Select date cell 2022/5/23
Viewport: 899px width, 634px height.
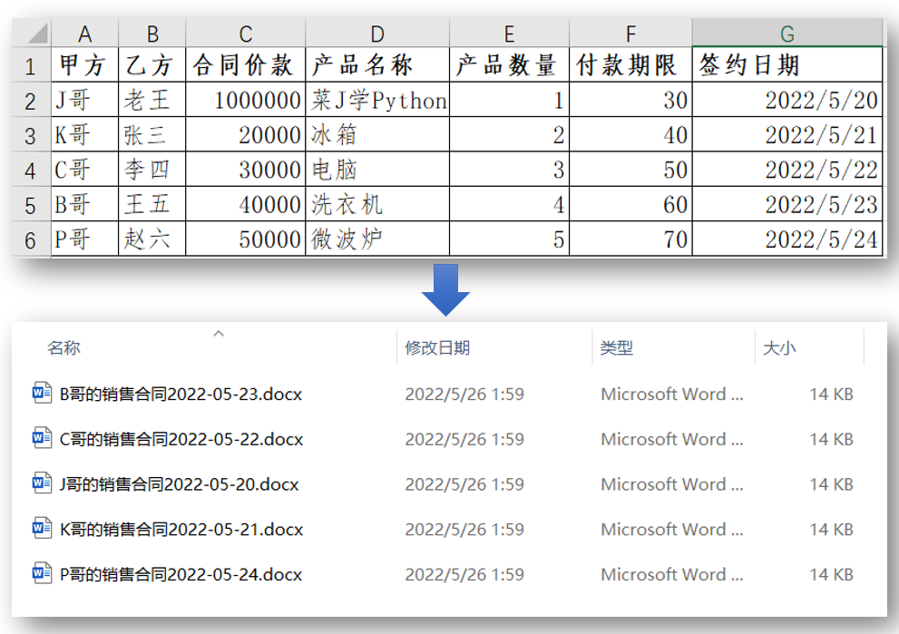tap(787, 204)
